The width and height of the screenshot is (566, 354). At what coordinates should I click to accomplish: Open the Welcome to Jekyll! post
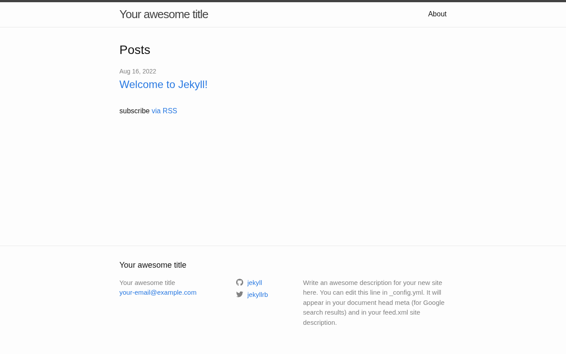click(163, 85)
